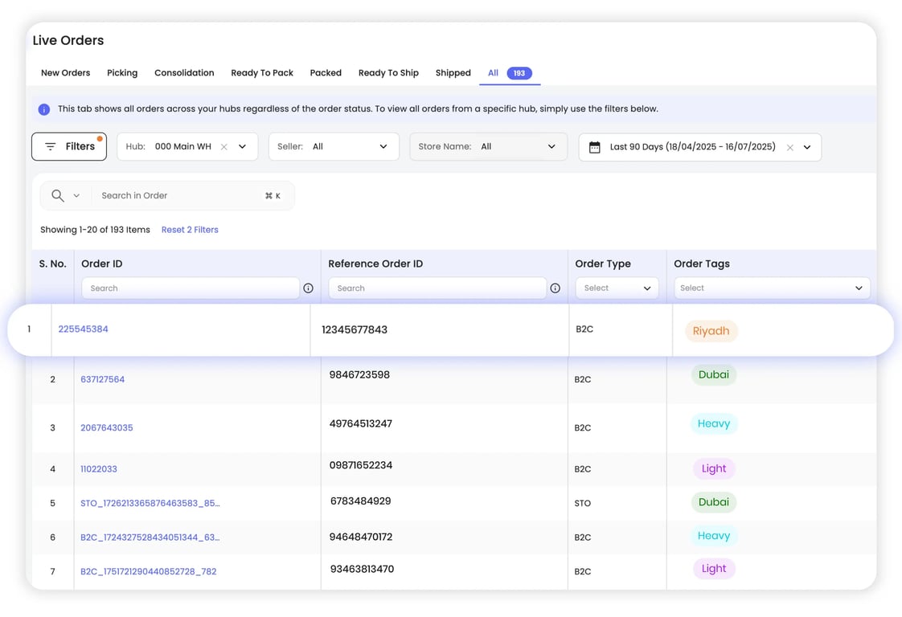Click the Reset 2 Filters link
902x617 pixels.
click(x=190, y=230)
